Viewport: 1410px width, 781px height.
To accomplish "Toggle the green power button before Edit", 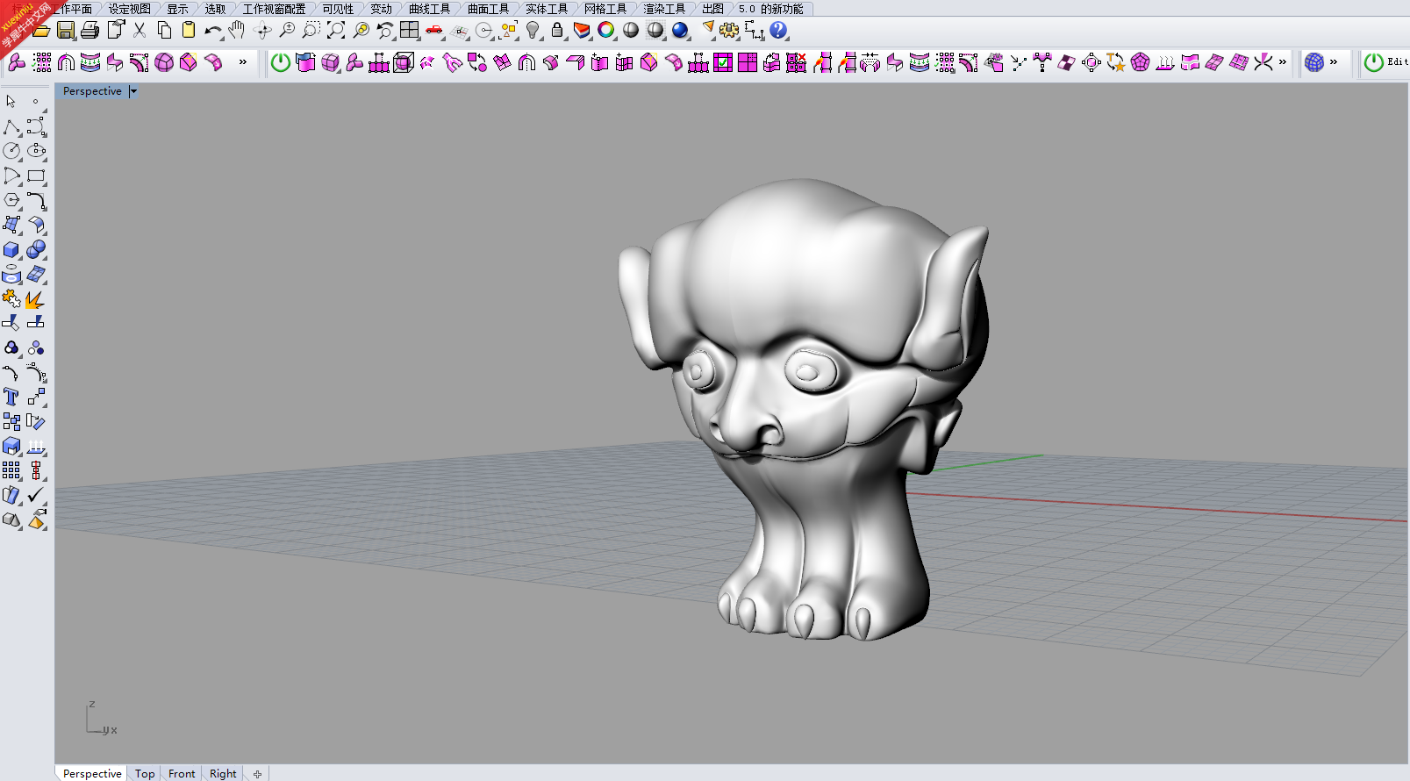I will click(x=1374, y=62).
